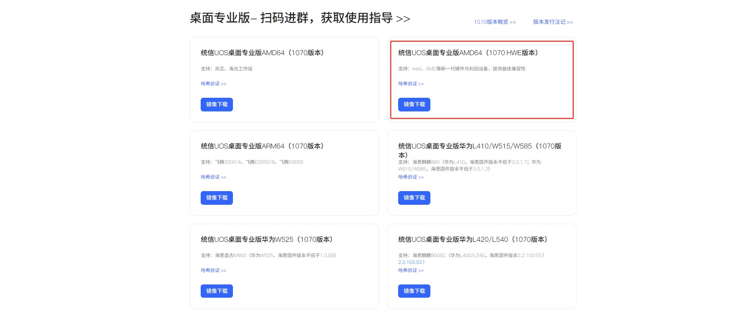Click the blue 2.2.103.53 version text
Screen dimensions: 731x313
pyautogui.click(x=410, y=262)
